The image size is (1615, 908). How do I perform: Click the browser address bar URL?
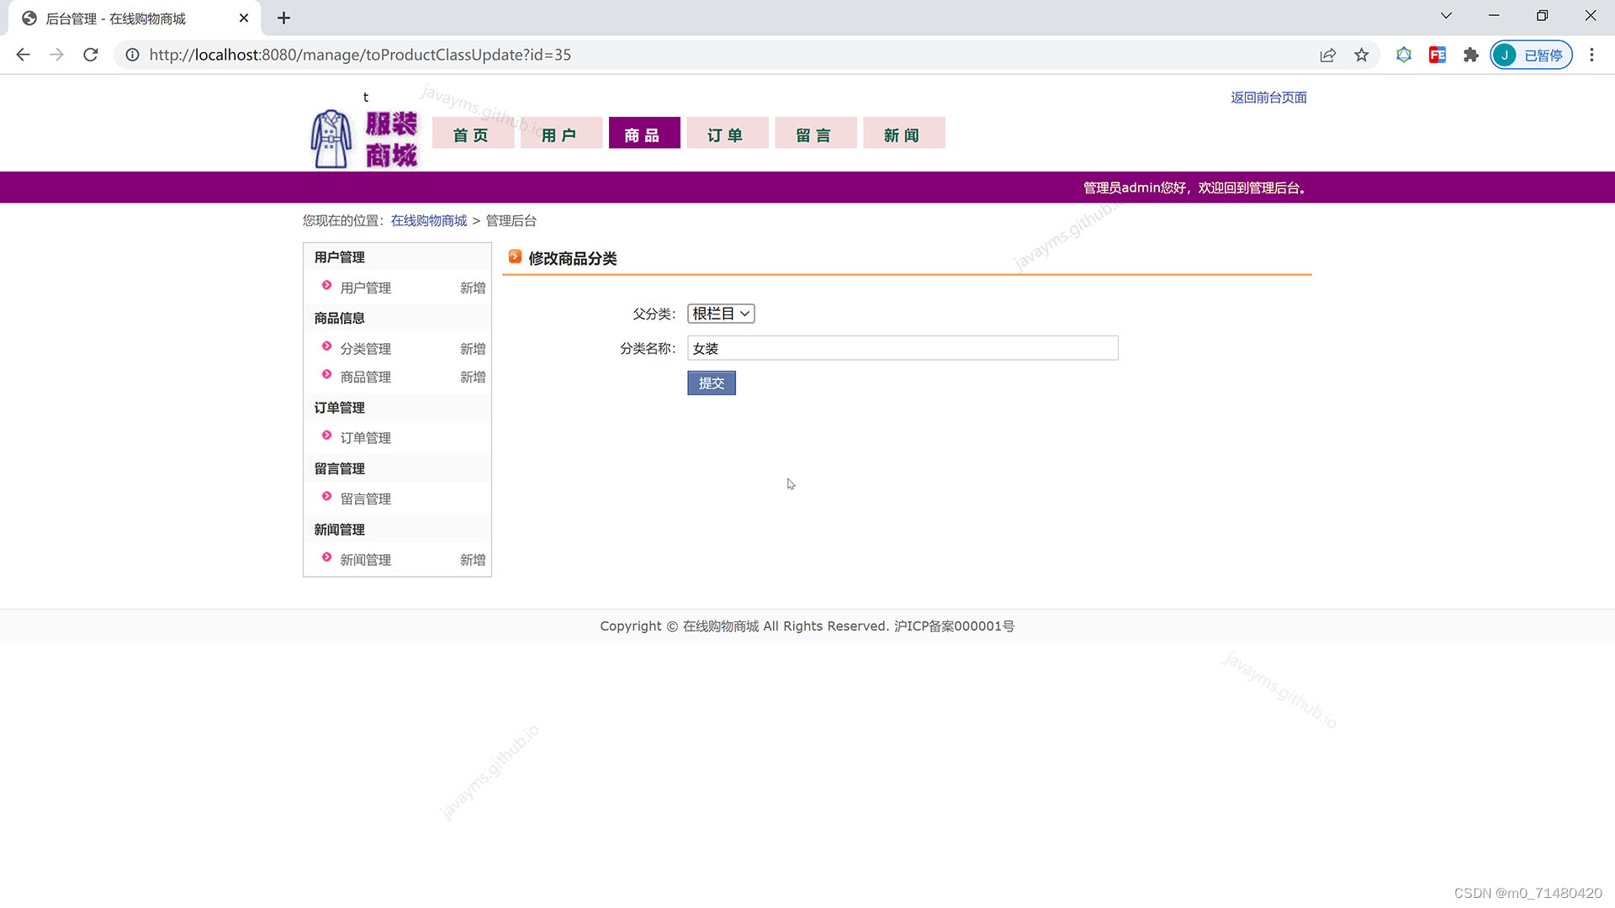[360, 55]
